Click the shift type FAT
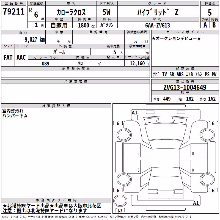 tap(8, 57)
